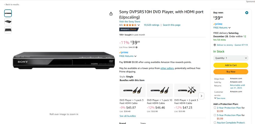255x124 pixels.
Task: Select the second product thumbnail image
Action: point(8,21)
